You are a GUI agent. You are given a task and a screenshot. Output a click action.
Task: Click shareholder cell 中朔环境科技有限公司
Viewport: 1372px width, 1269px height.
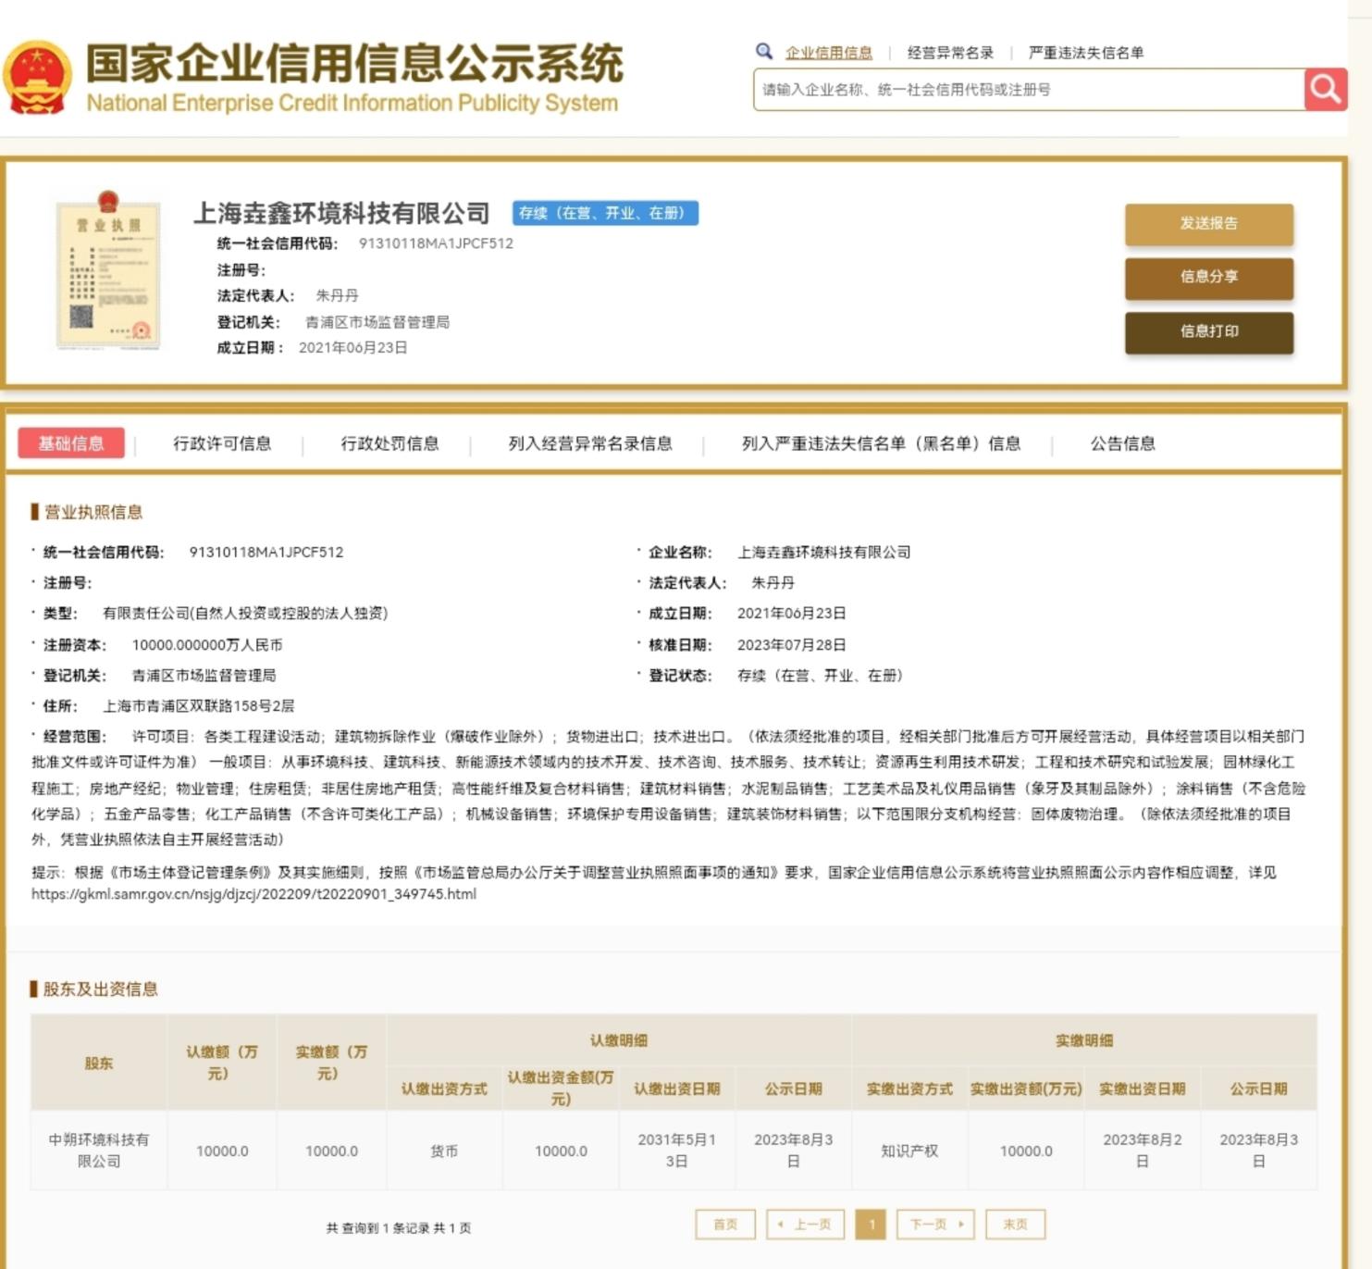(x=99, y=1151)
